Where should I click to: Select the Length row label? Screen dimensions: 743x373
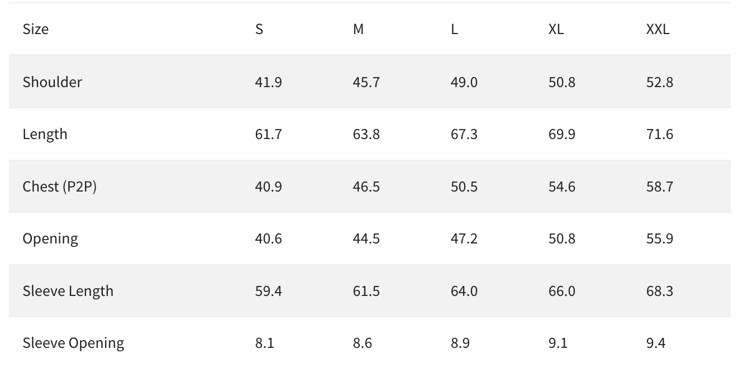[x=45, y=135]
